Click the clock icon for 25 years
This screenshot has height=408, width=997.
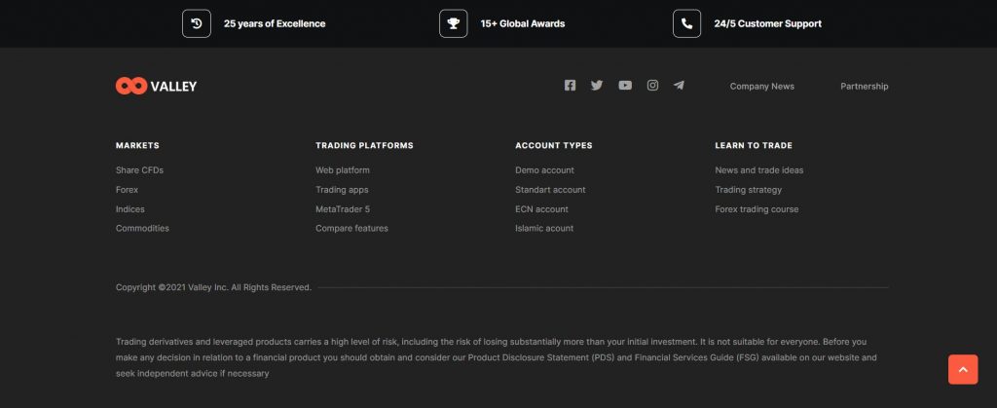tap(197, 23)
